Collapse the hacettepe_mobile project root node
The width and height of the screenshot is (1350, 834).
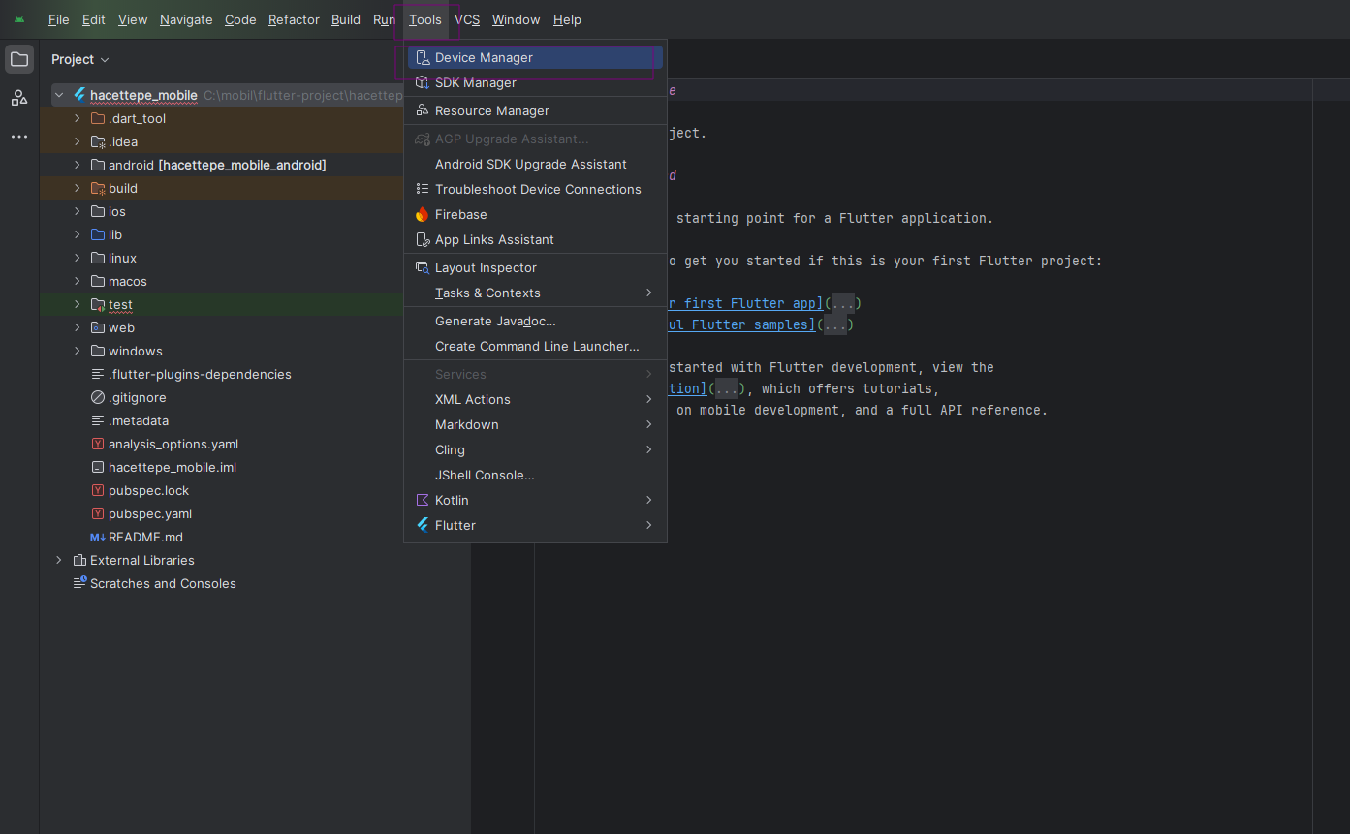[59, 94]
